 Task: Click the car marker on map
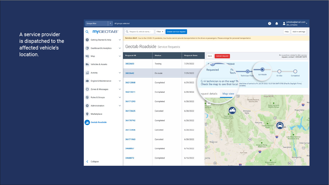[x=280, y=125]
